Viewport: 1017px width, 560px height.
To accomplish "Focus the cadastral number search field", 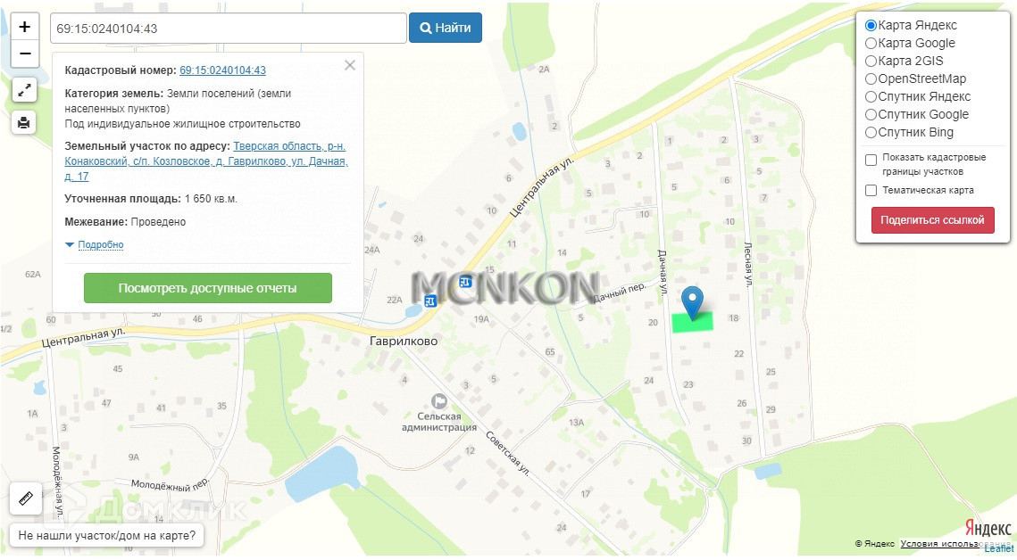I will 229,29.
